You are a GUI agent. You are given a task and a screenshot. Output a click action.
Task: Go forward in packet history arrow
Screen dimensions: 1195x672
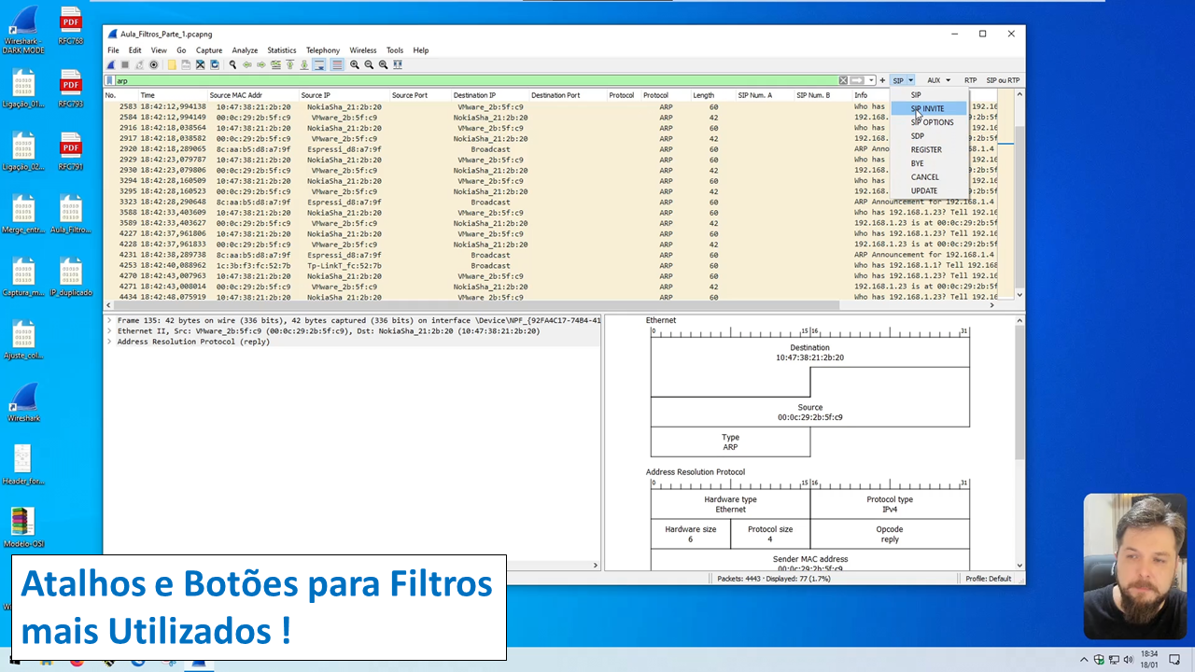(x=261, y=64)
